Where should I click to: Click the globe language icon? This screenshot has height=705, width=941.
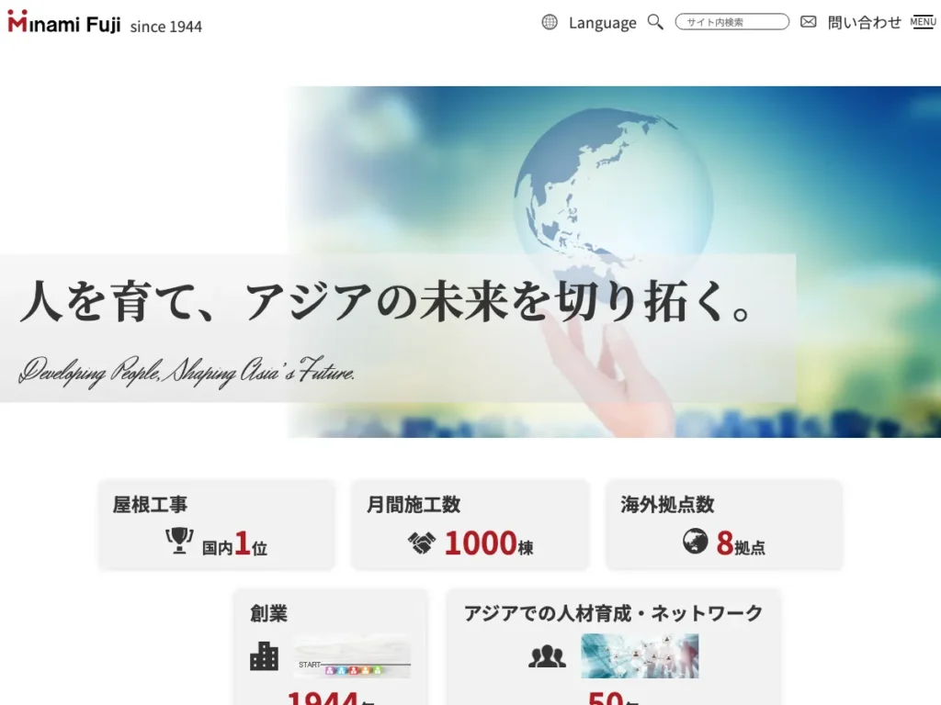click(550, 22)
